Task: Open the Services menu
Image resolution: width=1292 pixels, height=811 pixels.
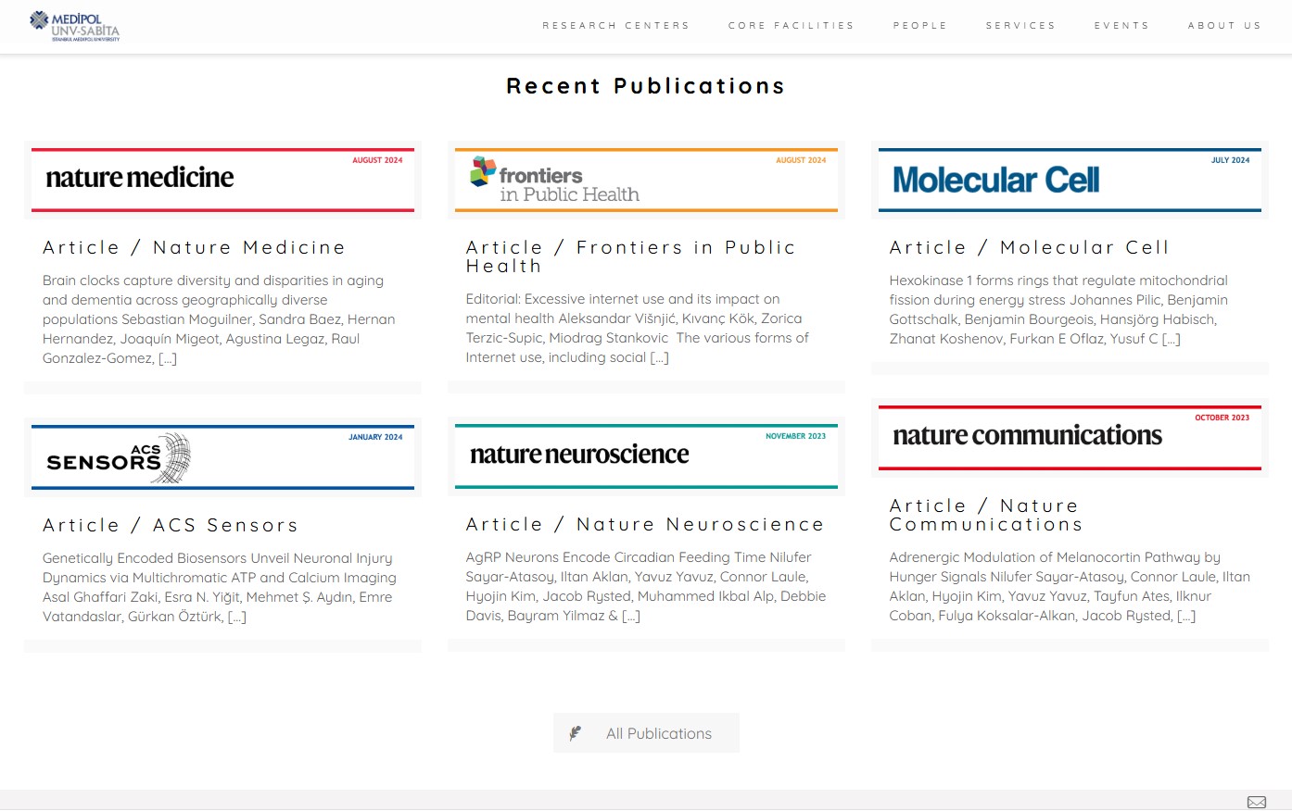Action: (x=1020, y=26)
